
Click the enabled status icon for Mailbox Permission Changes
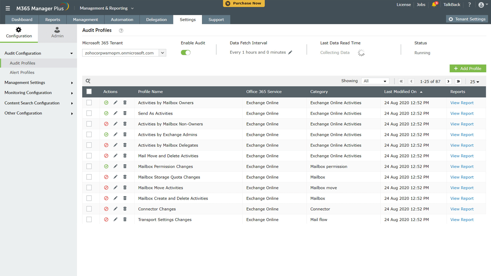(x=106, y=166)
